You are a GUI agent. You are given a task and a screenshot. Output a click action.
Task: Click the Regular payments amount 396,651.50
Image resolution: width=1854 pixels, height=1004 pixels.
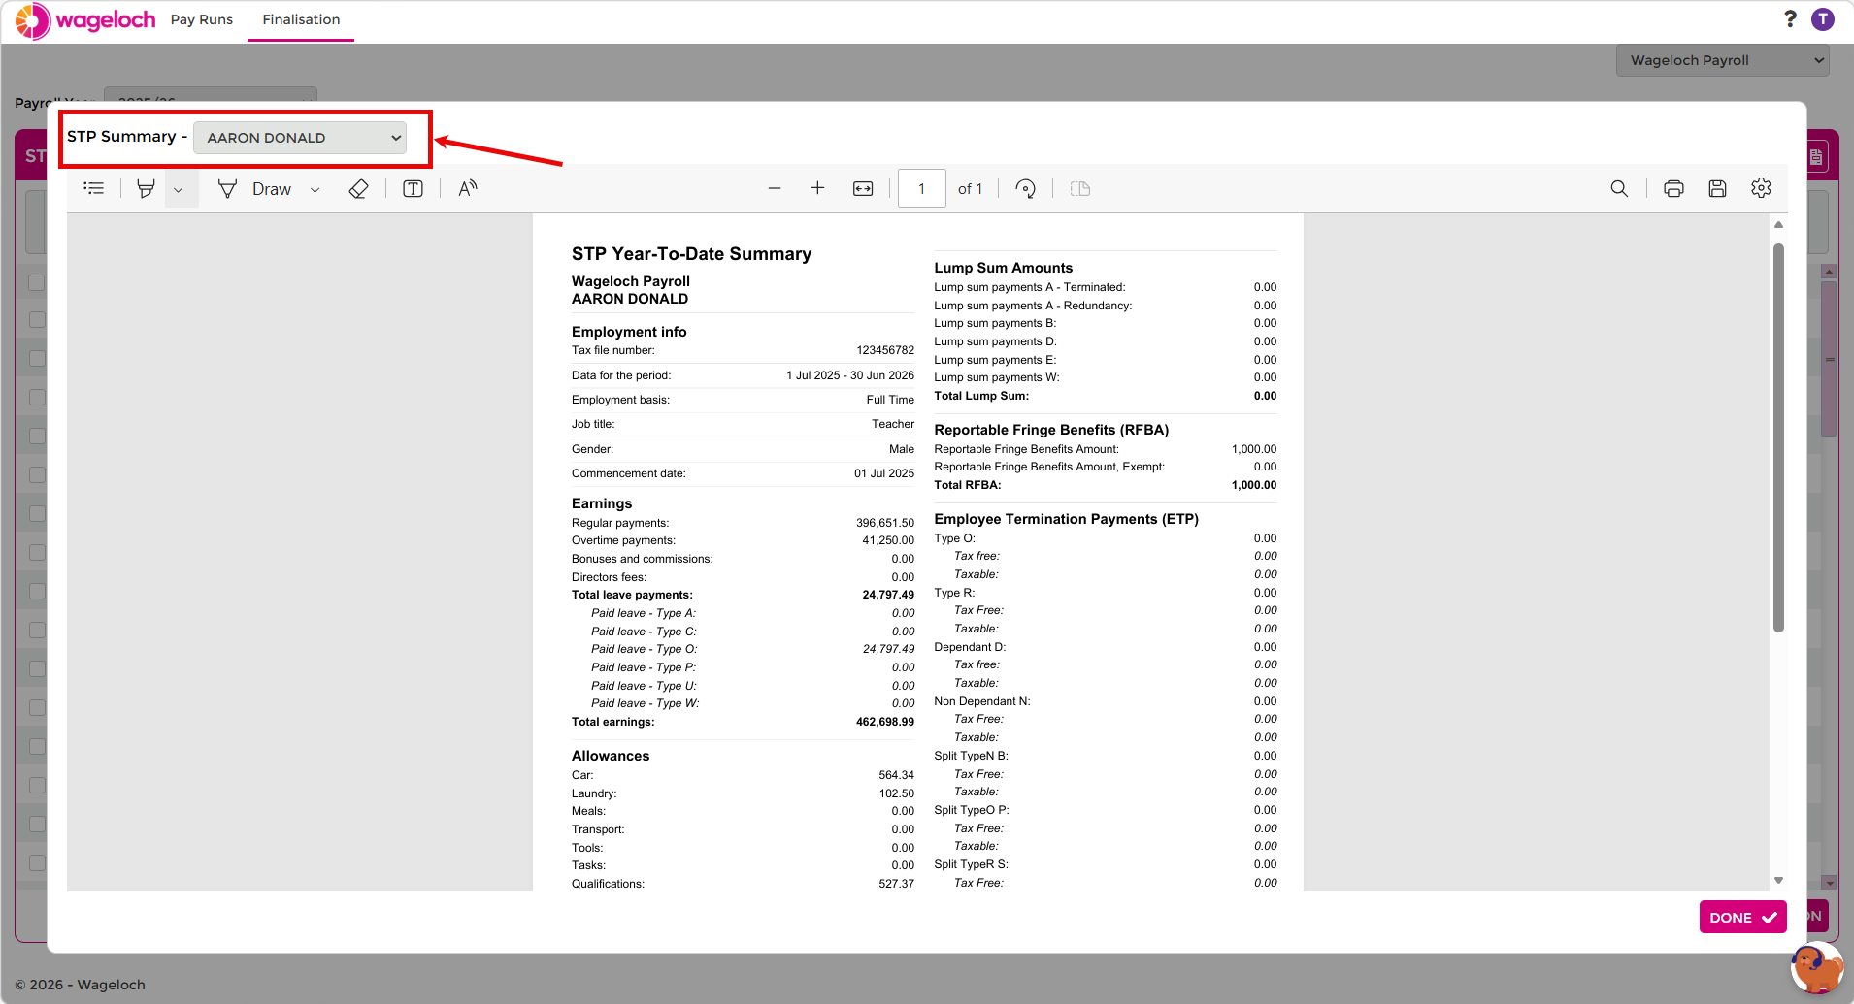tap(885, 523)
